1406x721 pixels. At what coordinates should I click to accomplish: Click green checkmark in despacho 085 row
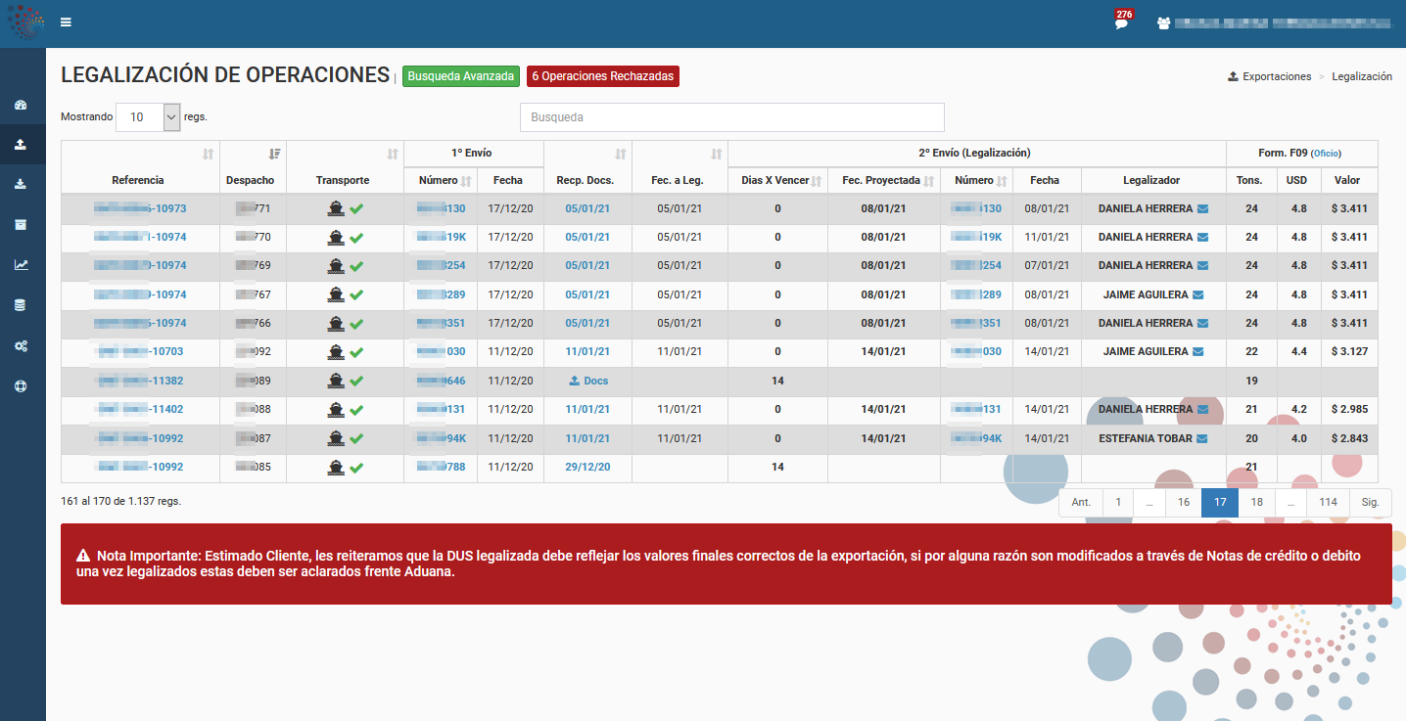click(x=356, y=468)
